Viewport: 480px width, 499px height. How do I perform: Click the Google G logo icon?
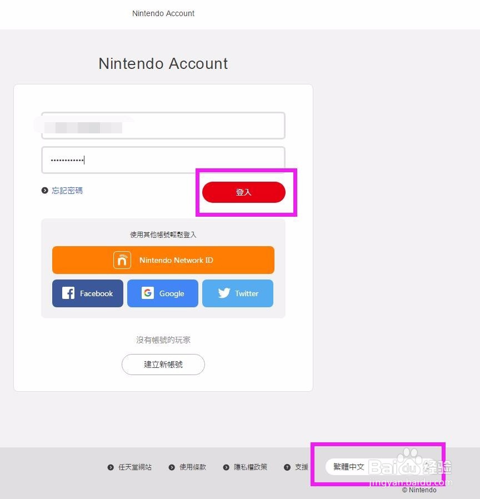pos(148,293)
